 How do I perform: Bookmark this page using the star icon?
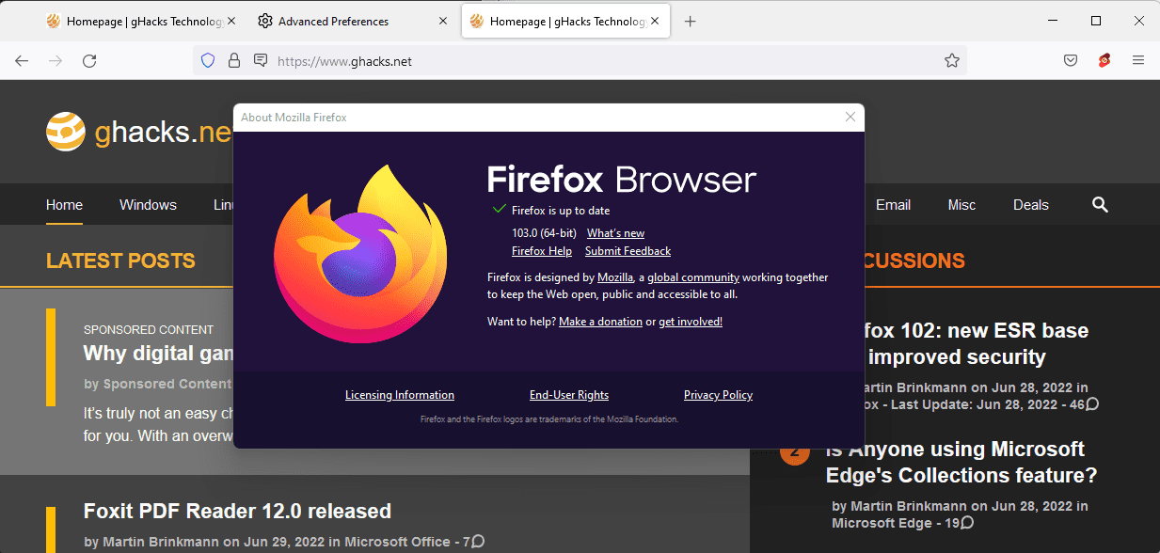coord(951,59)
